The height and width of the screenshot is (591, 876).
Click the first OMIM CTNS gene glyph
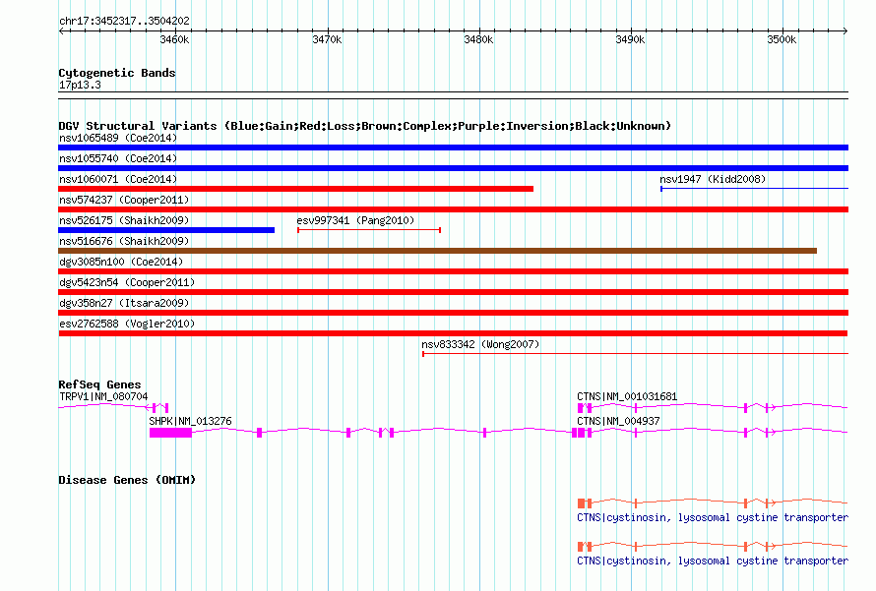pyautogui.click(x=713, y=502)
